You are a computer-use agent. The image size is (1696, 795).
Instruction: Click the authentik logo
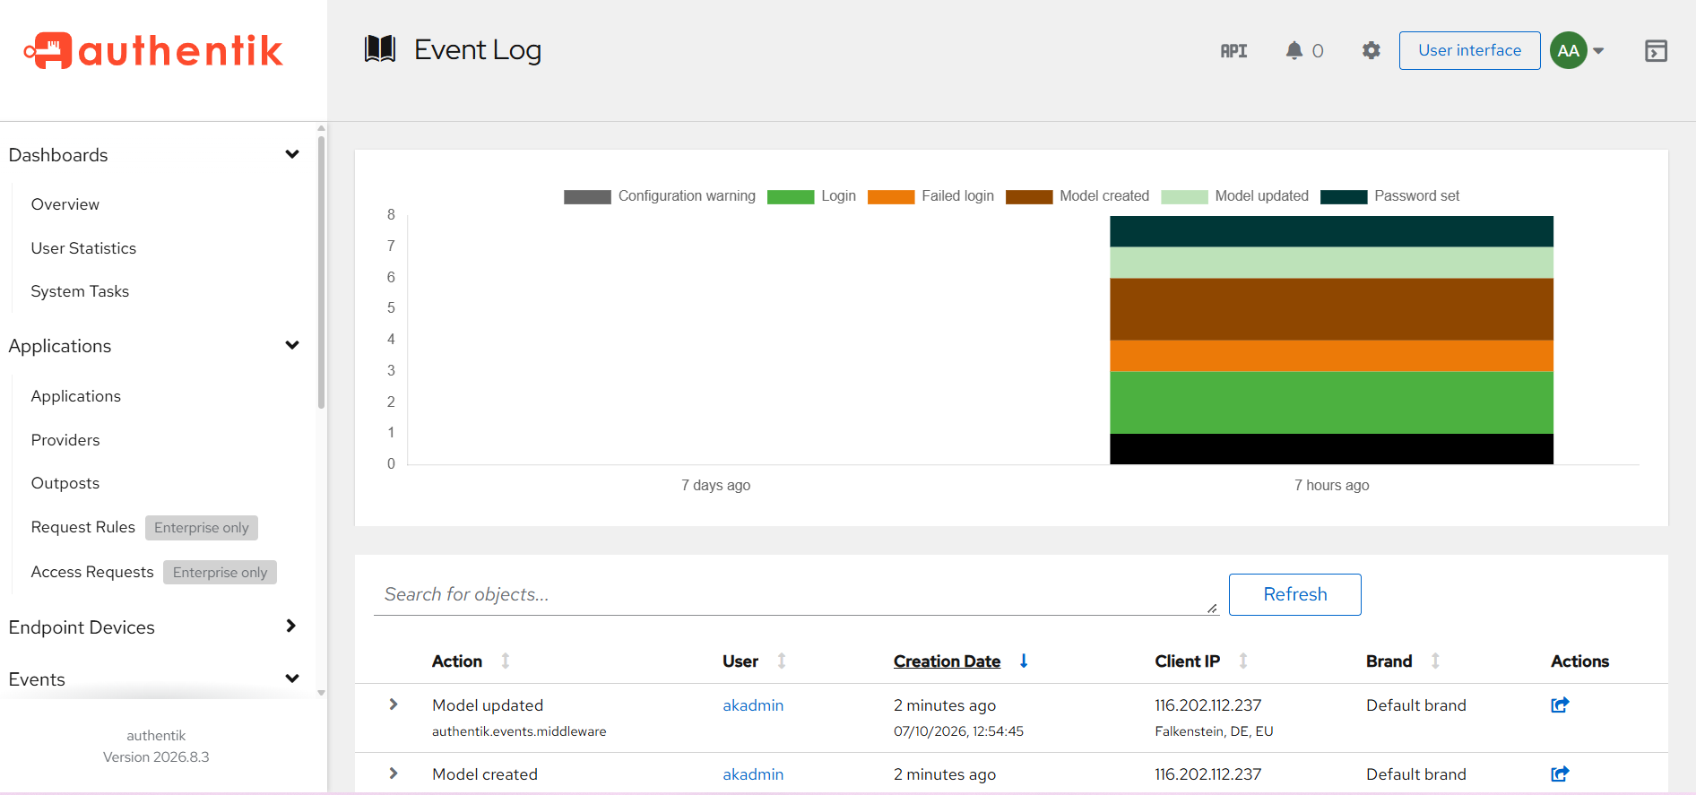coord(153,51)
